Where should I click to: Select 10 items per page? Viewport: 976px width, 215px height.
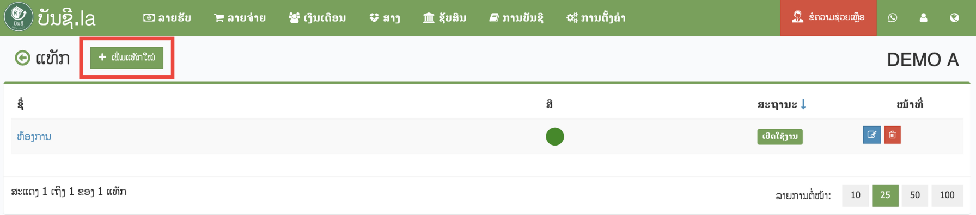pos(856,195)
